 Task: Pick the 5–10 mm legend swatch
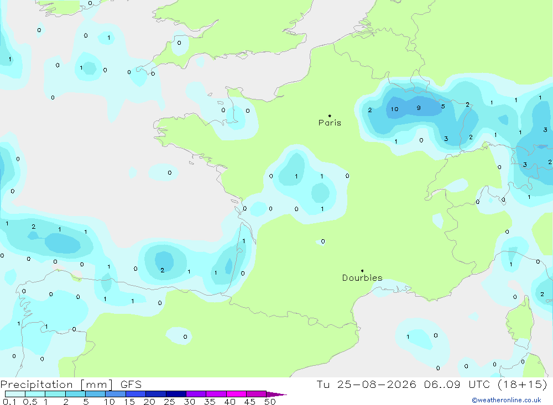coord(96,394)
